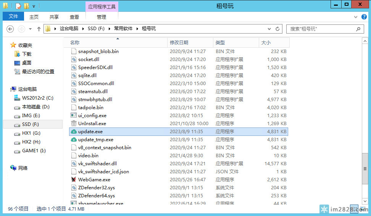Refresh the current folder view
Viewport: 371px width, 216px height.
pyautogui.click(x=277, y=29)
